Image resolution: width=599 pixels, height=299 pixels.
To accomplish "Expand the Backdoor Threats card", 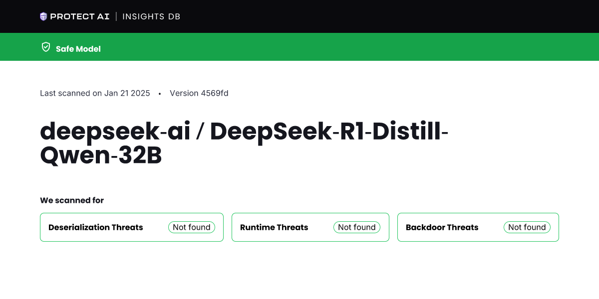I will click(478, 227).
